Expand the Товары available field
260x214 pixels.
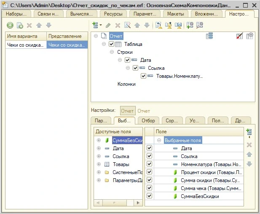[99, 164]
